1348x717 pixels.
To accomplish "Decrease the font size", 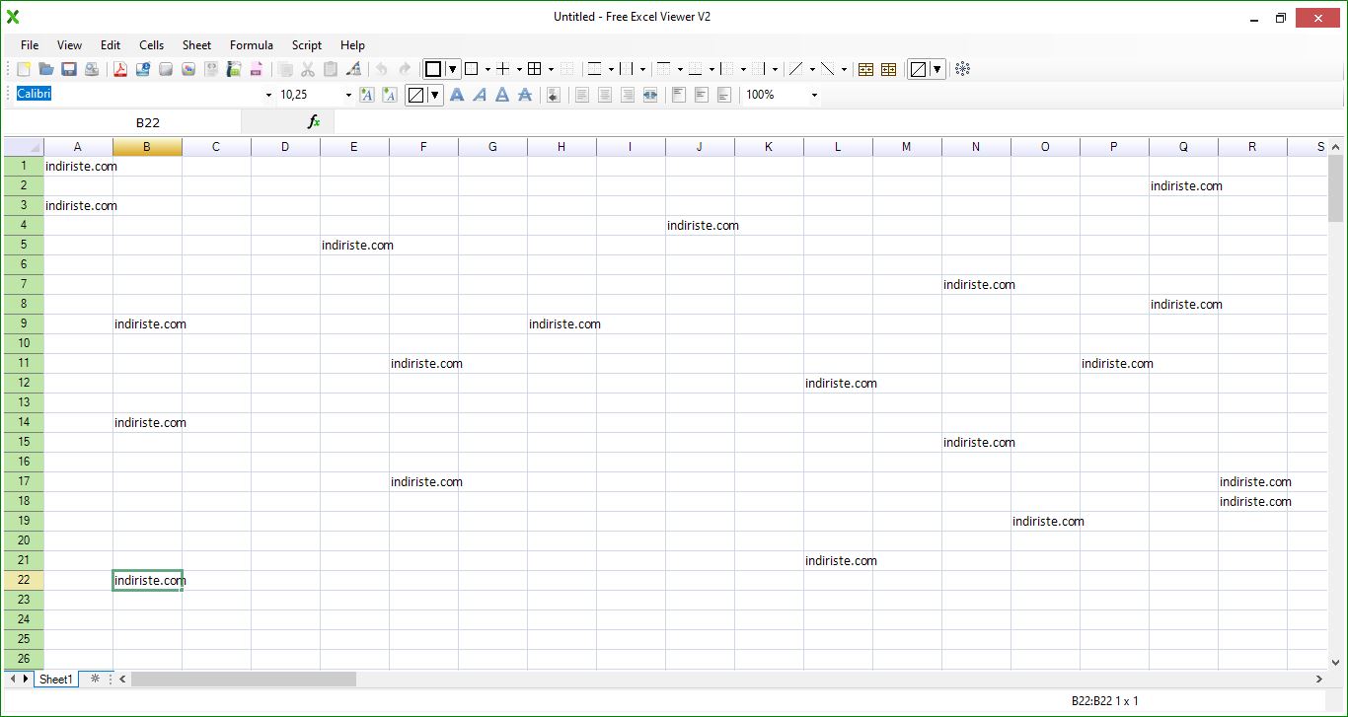I will pos(390,95).
